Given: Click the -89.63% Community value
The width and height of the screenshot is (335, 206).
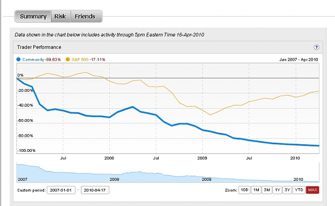Looking at the screenshot, I should (53, 60).
